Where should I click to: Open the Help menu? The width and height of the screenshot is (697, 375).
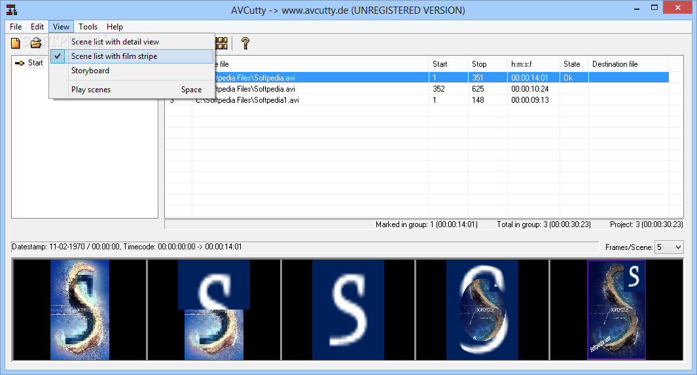pyautogui.click(x=115, y=27)
